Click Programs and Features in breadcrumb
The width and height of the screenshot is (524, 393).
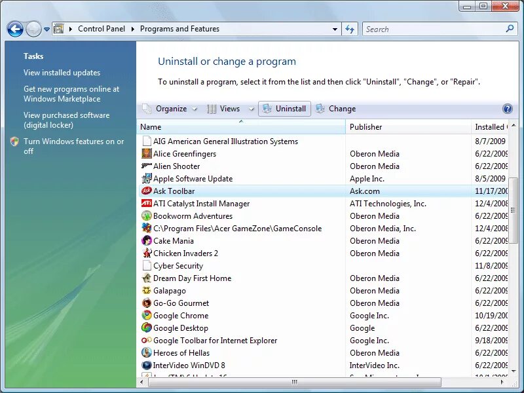(x=179, y=29)
